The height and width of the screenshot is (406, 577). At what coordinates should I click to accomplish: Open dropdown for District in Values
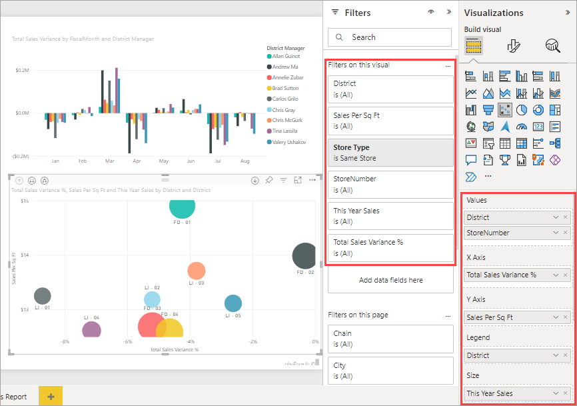point(556,217)
